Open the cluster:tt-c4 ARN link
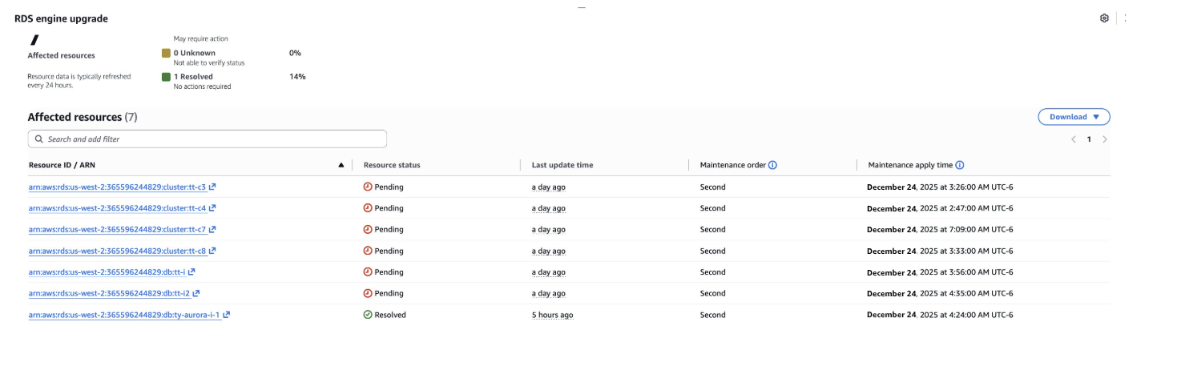 [117, 208]
